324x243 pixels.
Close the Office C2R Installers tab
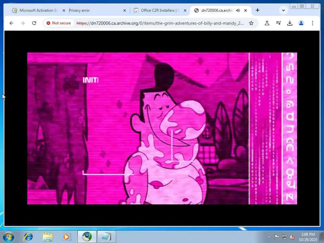(185, 10)
